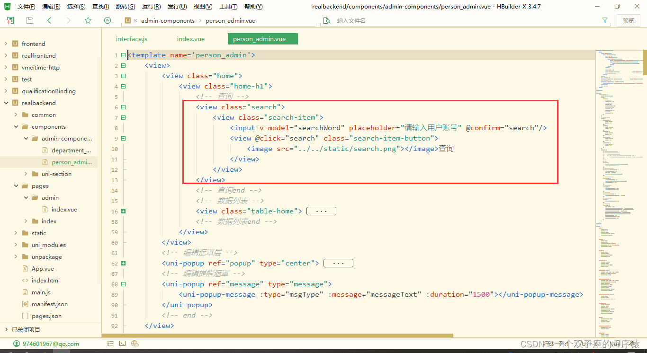
Task: Open the 编辑(E) menu
Action: click(51, 7)
